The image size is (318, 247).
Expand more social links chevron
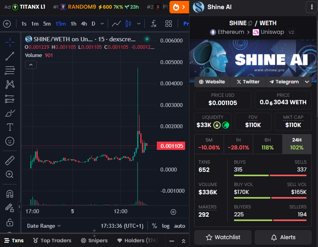coord(307,82)
